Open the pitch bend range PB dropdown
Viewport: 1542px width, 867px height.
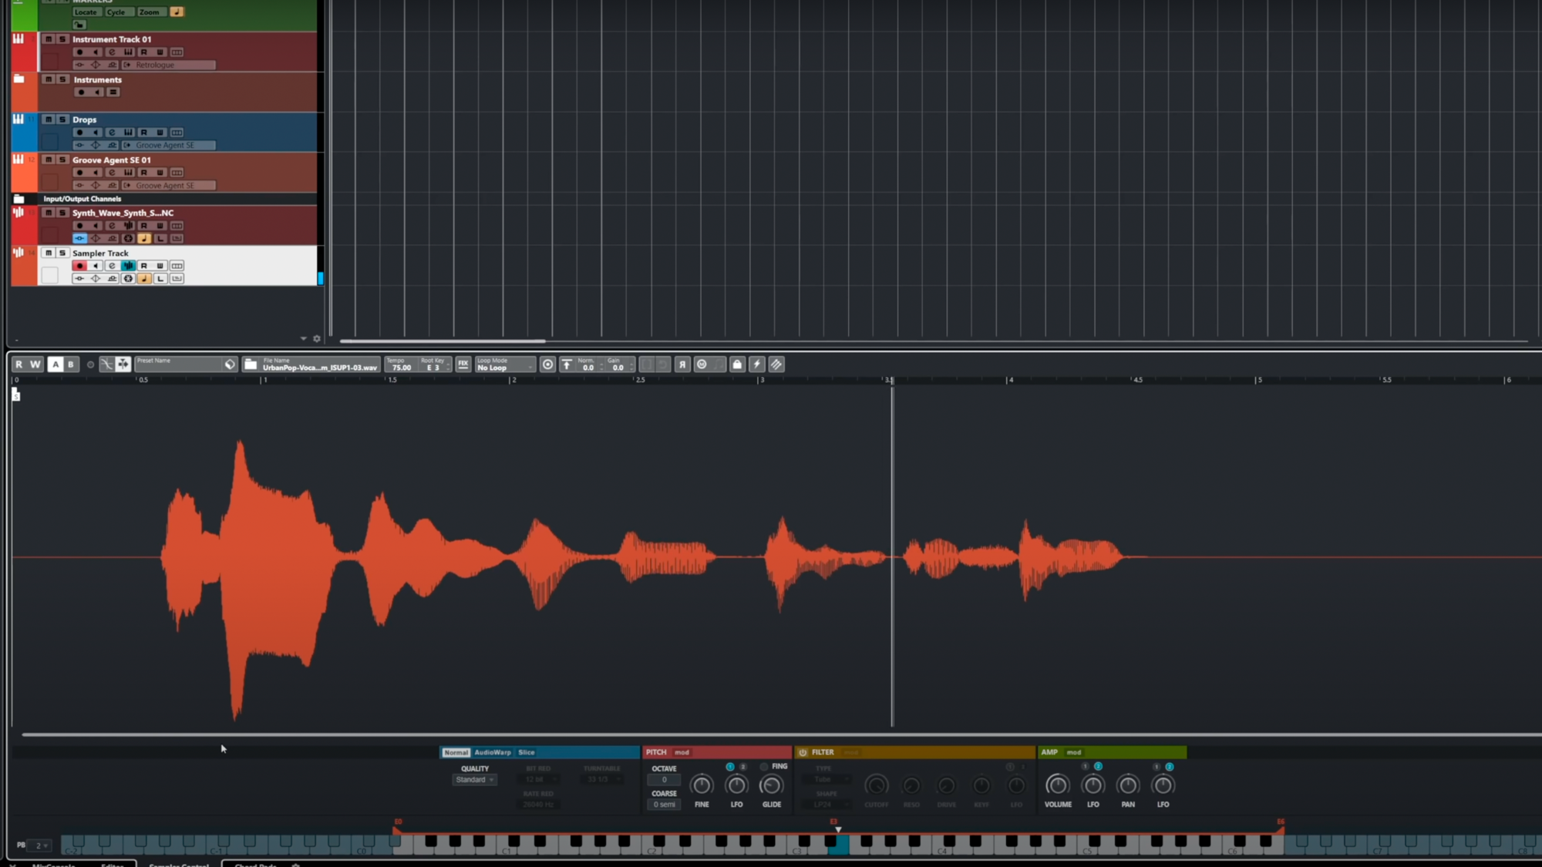(40, 845)
